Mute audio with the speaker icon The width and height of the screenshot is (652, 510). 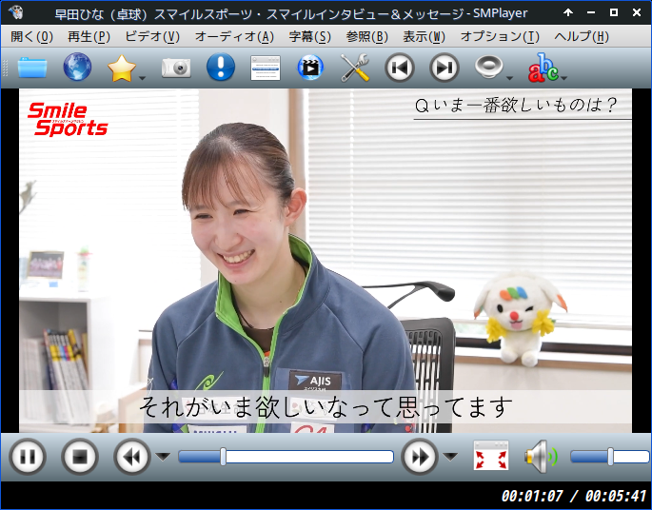[x=541, y=457]
